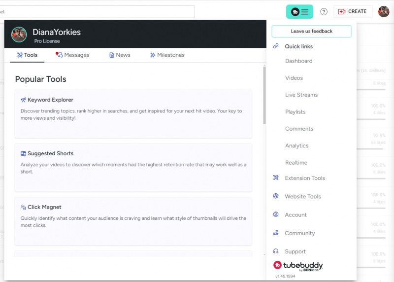Click the DianaYorkies channel avatar in panel
The image size is (394, 282).
tap(19, 35)
